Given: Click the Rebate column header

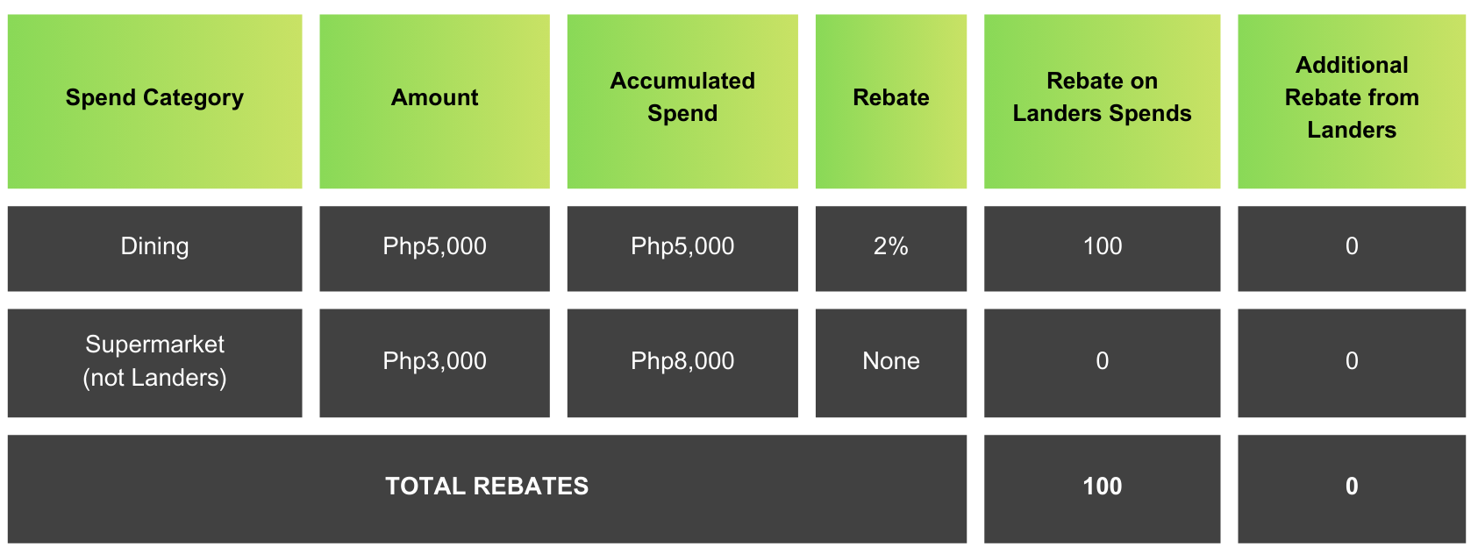Looking at the screenshot, I should (890, 98).
